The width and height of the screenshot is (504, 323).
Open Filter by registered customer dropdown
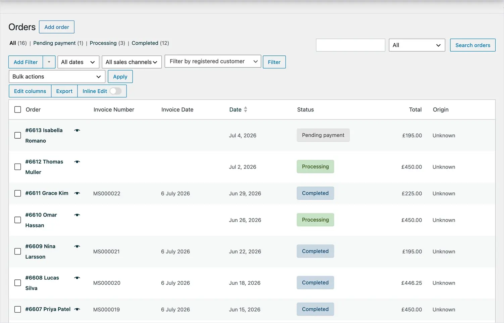[x=213, y=61]
